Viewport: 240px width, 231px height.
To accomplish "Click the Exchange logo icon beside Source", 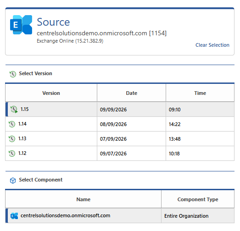I will [21, 25].
